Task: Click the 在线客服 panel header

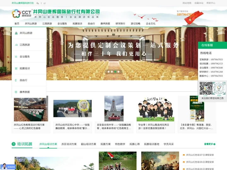Action: click(x=212, y=45)
